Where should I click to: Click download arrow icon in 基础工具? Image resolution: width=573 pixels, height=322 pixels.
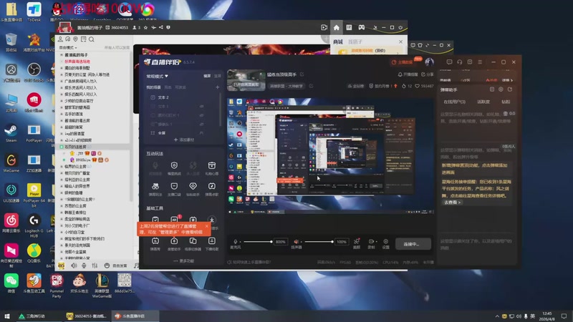(x=211, y=220)
